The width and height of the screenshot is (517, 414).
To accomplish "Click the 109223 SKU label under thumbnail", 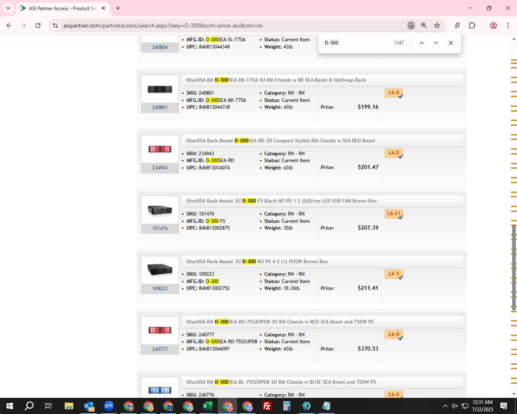I will 160,289.
